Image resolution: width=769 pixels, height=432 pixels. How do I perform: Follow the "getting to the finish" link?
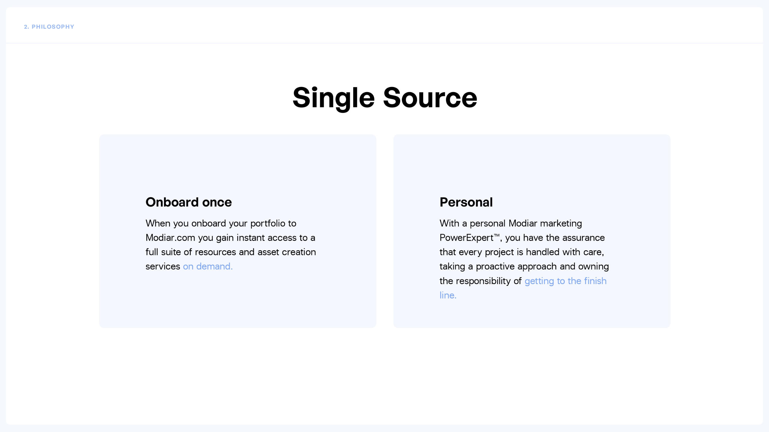pyautogui.click(x=565, y=281)
